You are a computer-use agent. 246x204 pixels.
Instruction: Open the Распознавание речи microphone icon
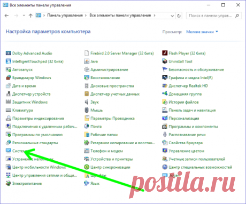pyautogui.click(x=165, y=135)
